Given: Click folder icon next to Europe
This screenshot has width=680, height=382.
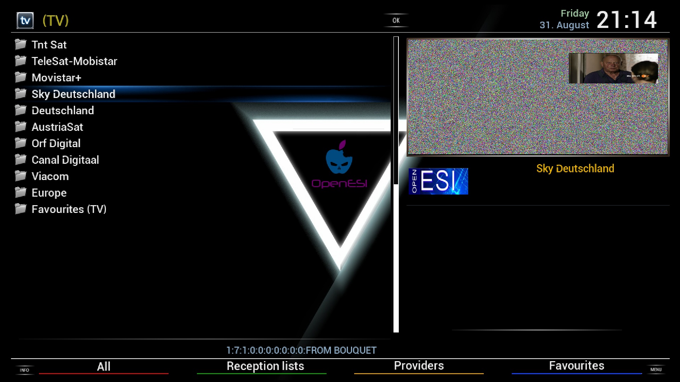Looking at the screenshot, I should (x=21, y=192).
